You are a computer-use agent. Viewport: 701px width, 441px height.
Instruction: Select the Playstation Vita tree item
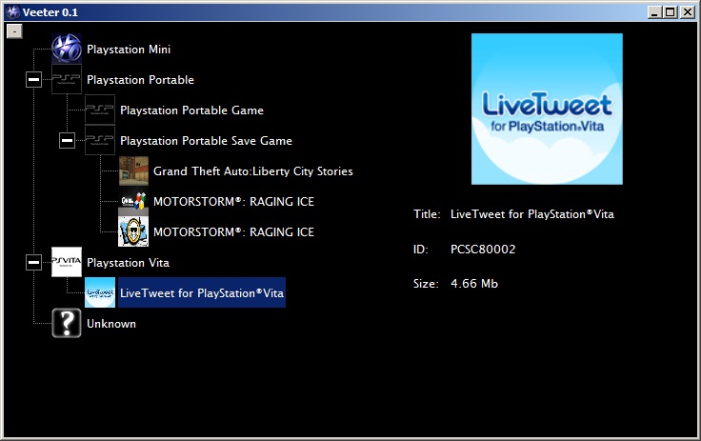tap(129, 263)
